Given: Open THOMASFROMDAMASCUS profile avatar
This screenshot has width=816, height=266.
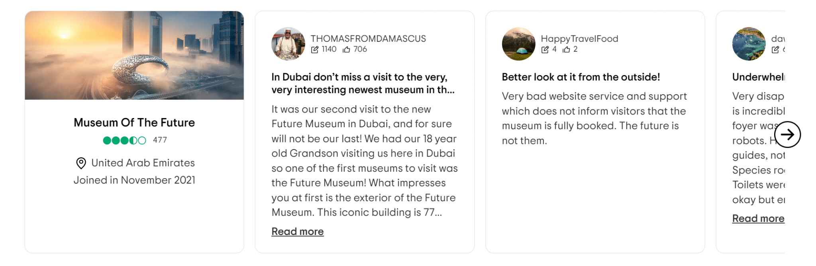Looking at the screenshot, I should [288, 44].
